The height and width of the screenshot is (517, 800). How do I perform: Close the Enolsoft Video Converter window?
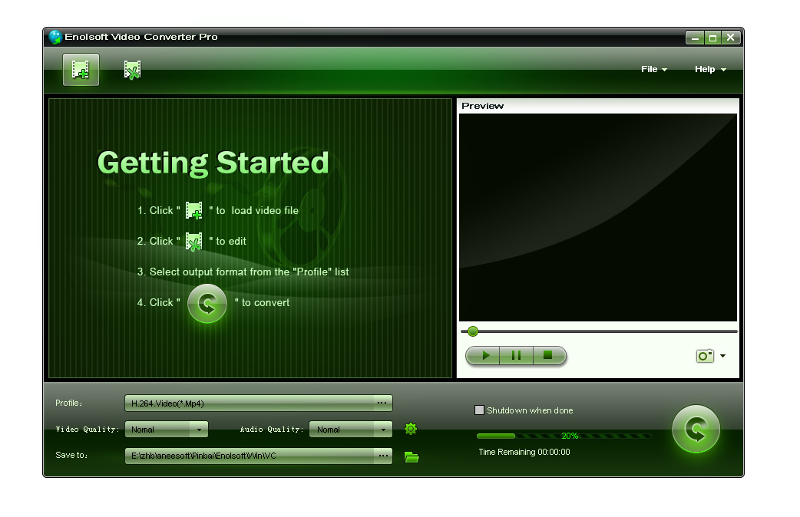pyautogui.click(x=731, y=38)
